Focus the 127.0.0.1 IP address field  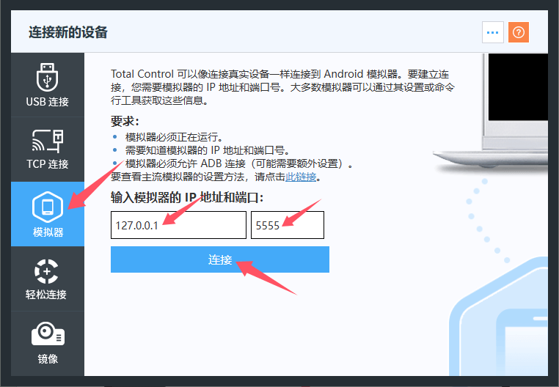click(178, 225)
